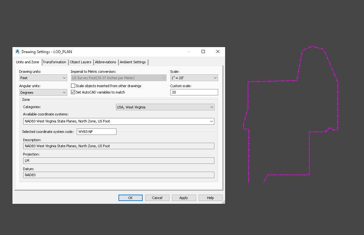Confirm settings with the OK button
The height and width of the screenshot is (235, 364).
tap(130, 197)
